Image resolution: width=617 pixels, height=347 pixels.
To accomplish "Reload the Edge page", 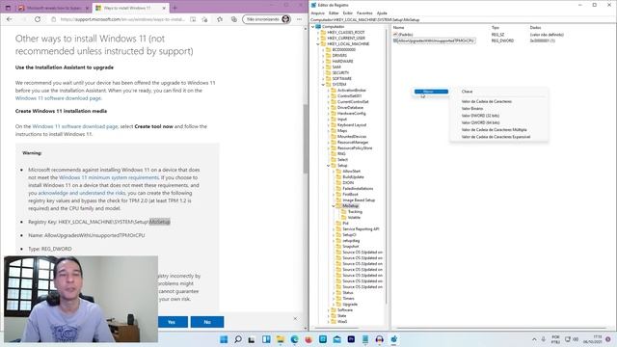I will 38,19.
